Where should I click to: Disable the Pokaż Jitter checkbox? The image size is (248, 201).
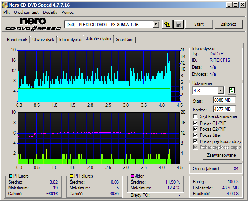coord(195,135)
